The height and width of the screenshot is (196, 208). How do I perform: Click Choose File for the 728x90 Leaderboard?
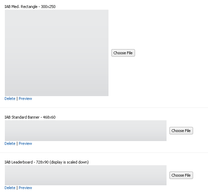[181, 175]
